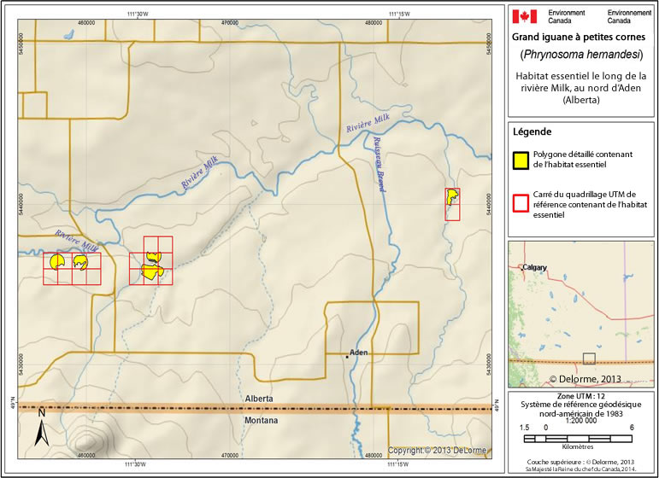The width and height of the screenshot is (659, 478).
Task: Click the red UTM grid square legend symbol
Action: (519, 203)
